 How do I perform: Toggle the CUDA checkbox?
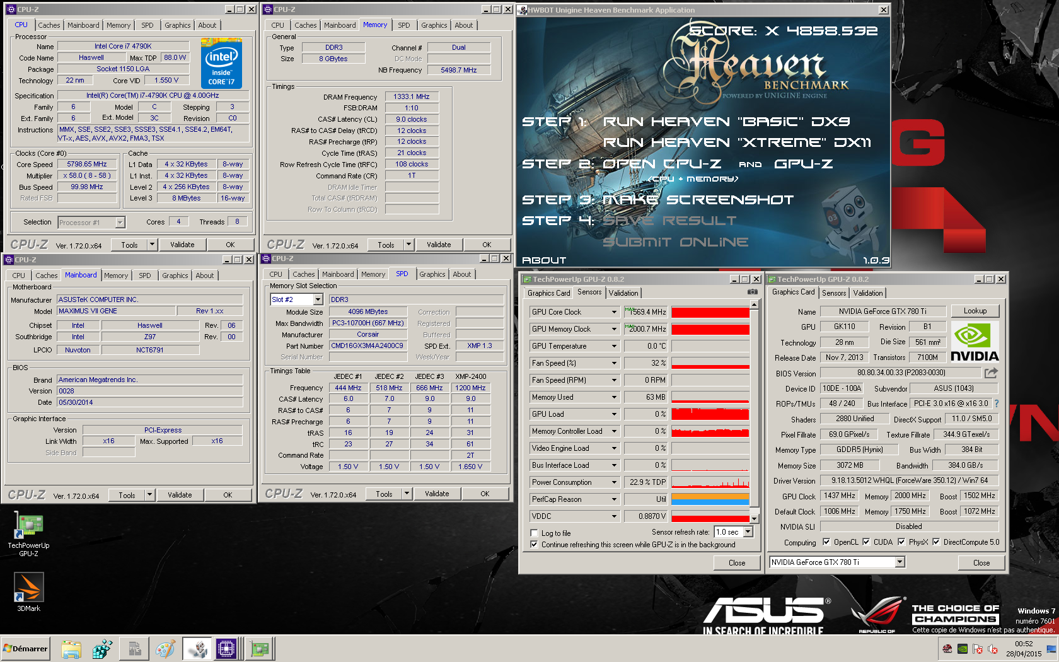point(866,542)
